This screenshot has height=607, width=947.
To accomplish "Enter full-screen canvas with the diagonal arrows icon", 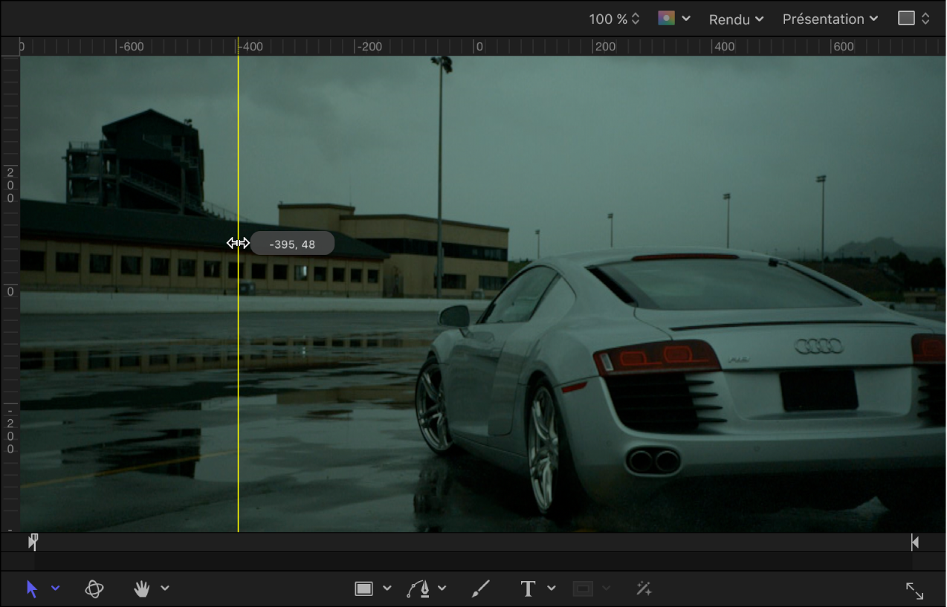I will (x=914, y=591).
